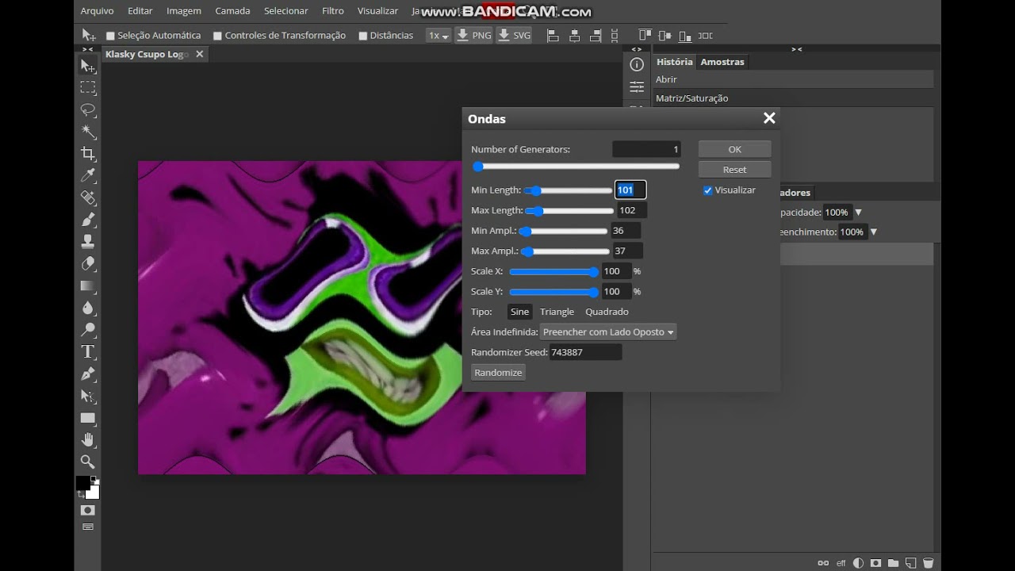Select the Dodge tool

[x=88, y=329]
